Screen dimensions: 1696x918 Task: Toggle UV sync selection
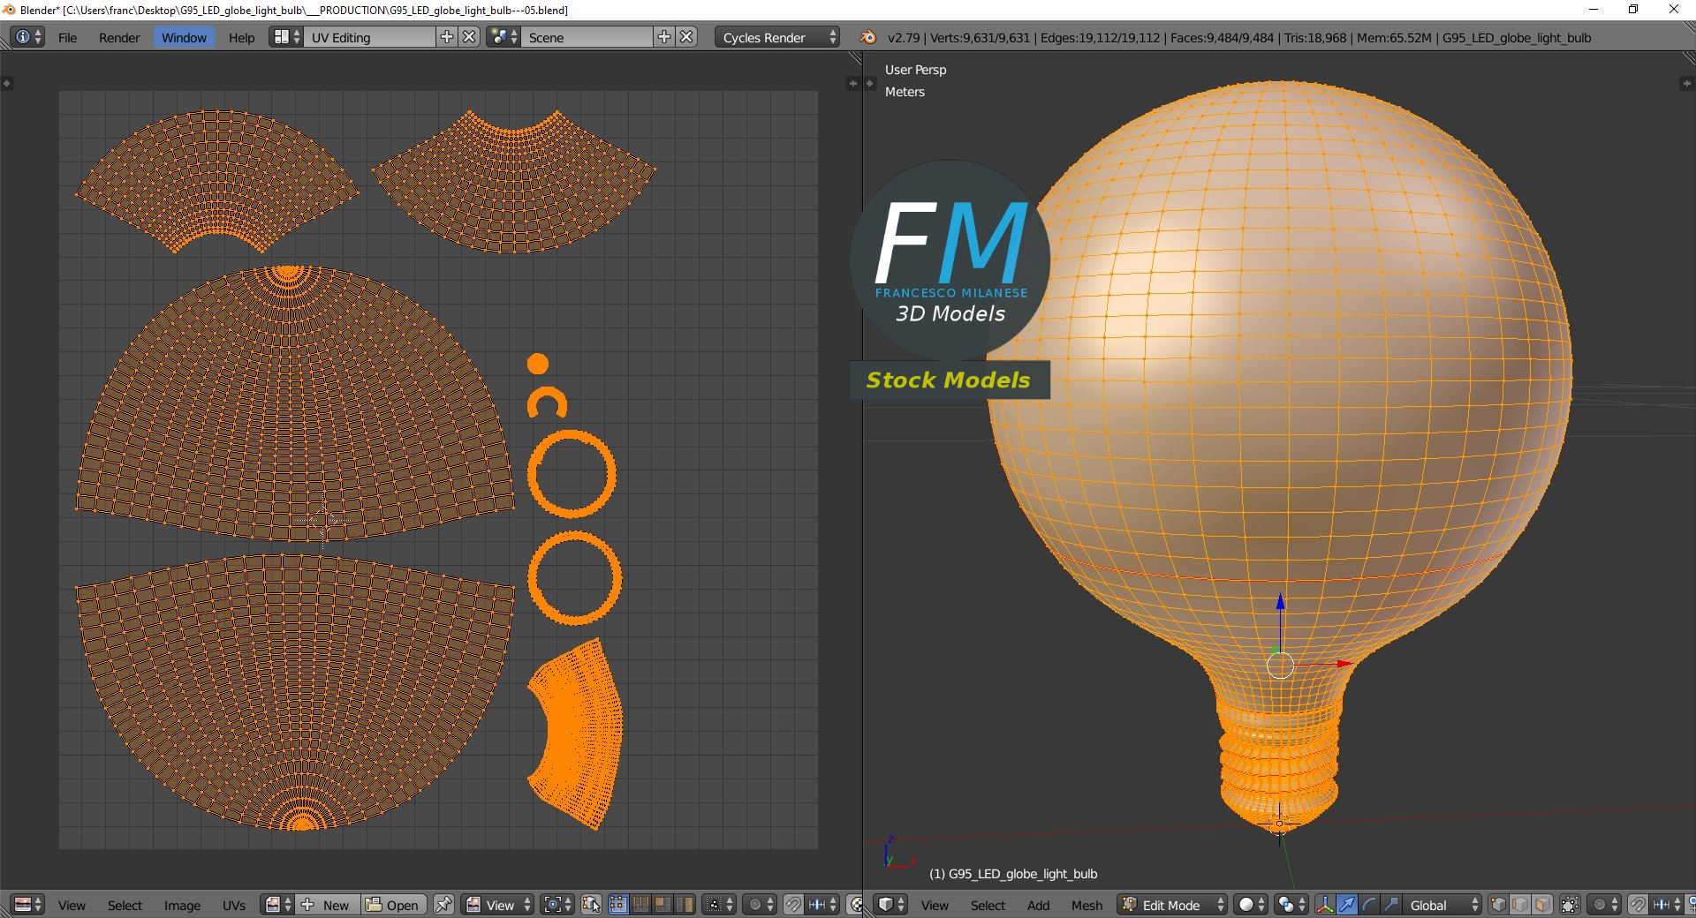tap(591, 905)
